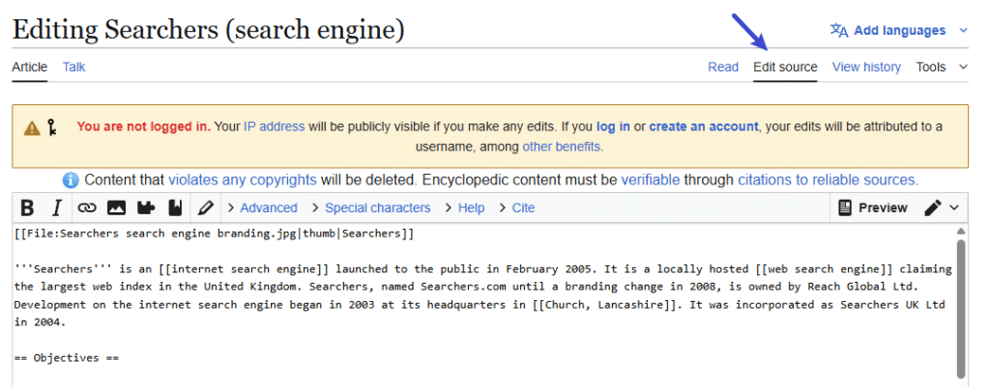Screen dimensions: 990x387
Task: Insert a reference using the bookmark icon
Action: (175, 208)
